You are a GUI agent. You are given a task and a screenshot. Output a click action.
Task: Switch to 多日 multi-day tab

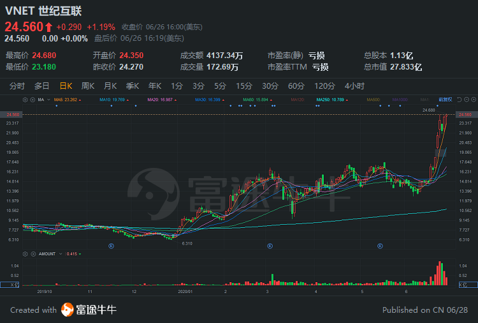[41, 86]
